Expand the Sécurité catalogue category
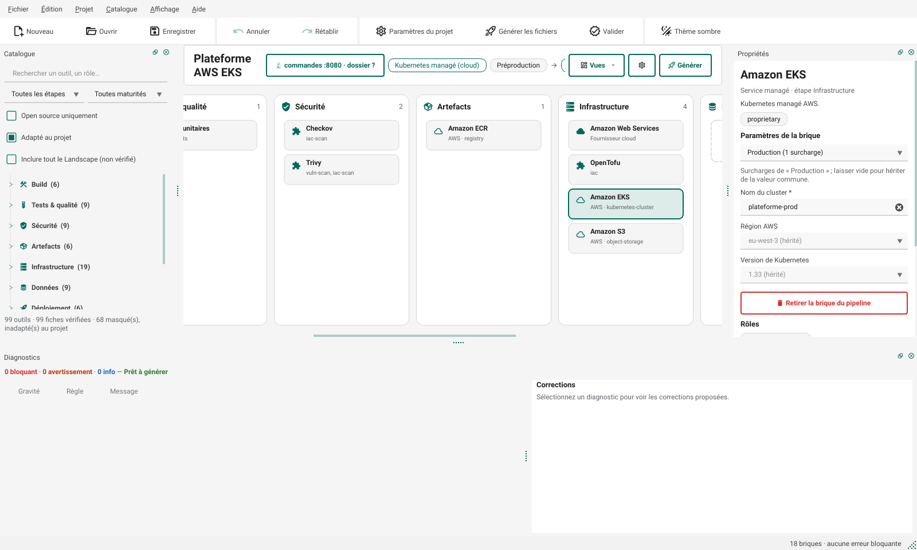The image size is (917, 550). [x=11, y=226]
